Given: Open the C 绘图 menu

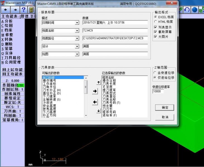Looking at the screenshot, I should 7,26.
